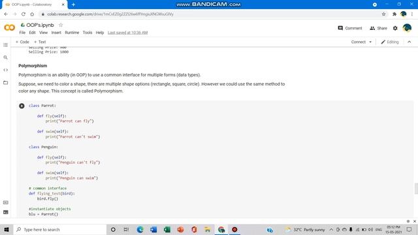The width and height of the screenshot is (418, 235).
Task: Click the 'def flying_test(bird):' code line
Action: coord(52,193)
